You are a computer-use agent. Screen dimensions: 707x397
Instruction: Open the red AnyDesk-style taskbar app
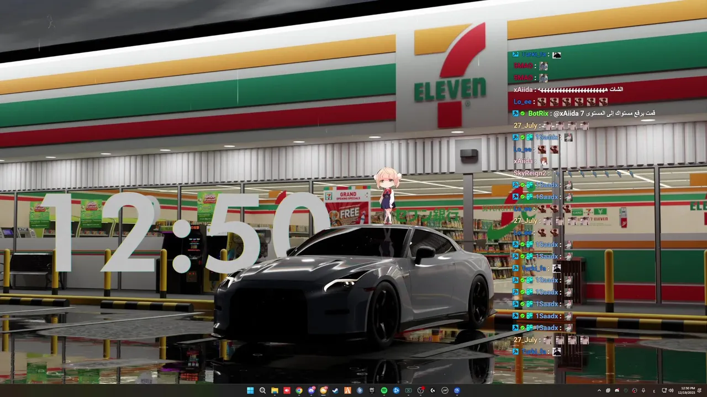(x=287, y=390)
